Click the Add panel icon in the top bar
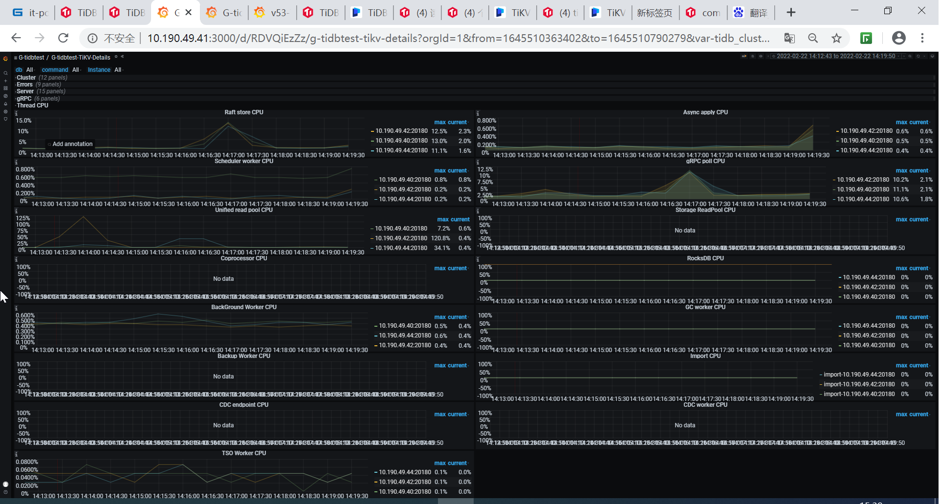This screenshot has height=504, width=939. tap(744, 56)
